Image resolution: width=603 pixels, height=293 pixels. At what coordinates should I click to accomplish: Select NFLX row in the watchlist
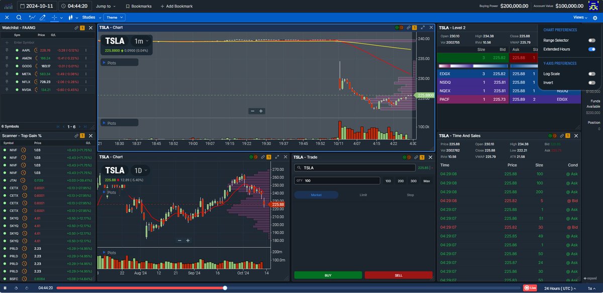[48, 81]
